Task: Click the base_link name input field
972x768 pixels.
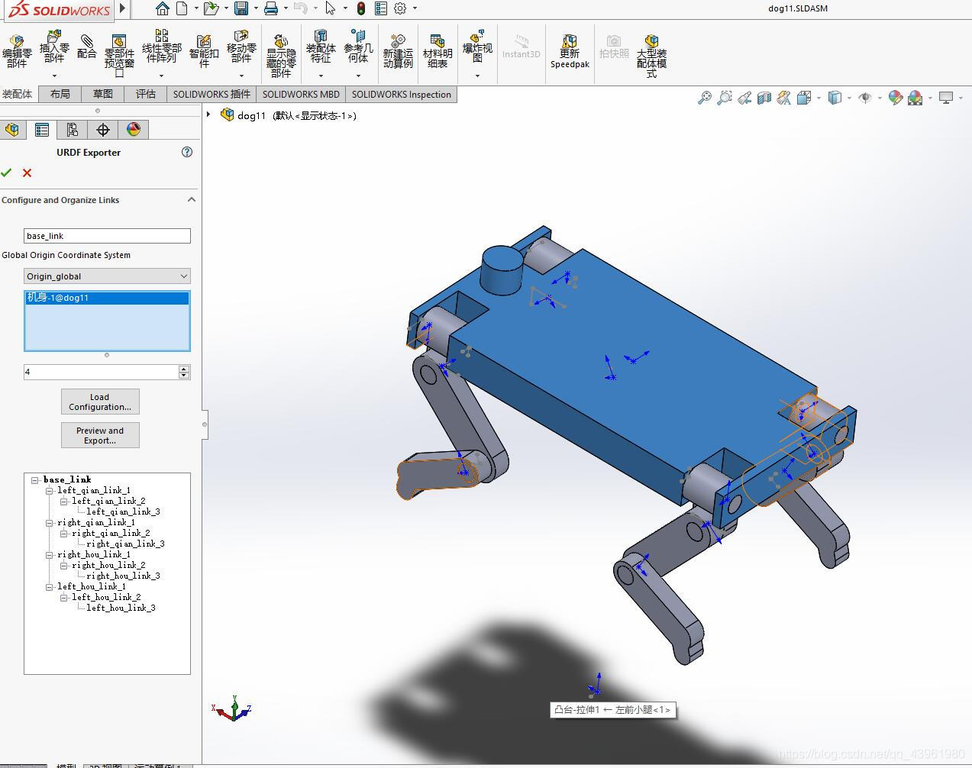Action: 107,236
